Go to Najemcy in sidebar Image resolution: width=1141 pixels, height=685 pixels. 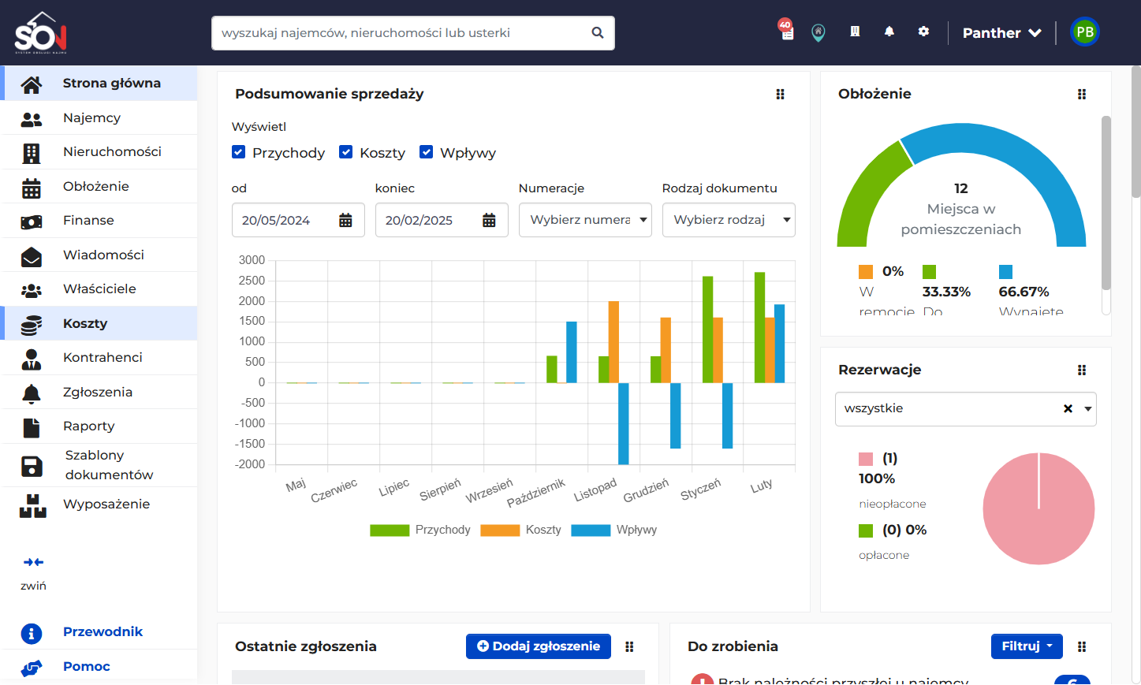[x=99, y=118]
